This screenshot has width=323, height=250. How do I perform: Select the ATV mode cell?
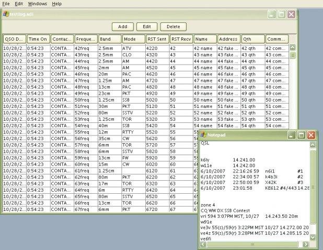point(133,48)
